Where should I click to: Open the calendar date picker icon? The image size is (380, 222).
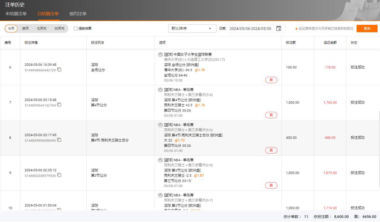[278, 28]
